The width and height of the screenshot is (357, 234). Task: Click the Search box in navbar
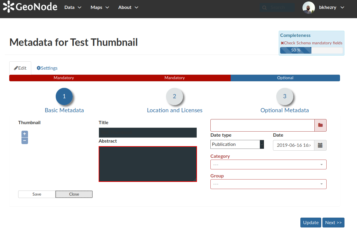[277, 7]
